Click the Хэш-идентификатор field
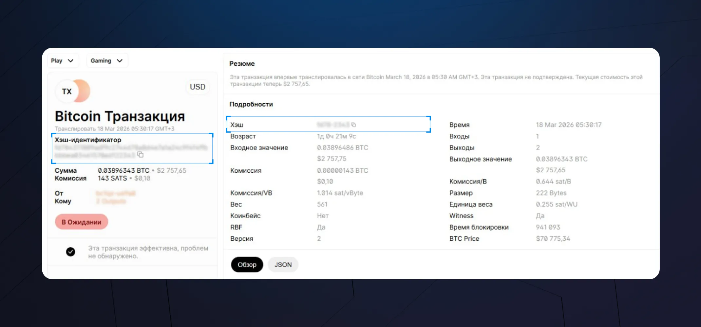Screen dimensions: 701x327 tap(132, 148)
